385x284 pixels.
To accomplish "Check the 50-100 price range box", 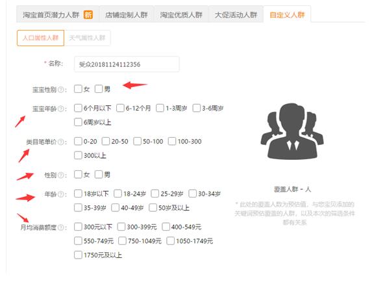I will tap(137, 141).
